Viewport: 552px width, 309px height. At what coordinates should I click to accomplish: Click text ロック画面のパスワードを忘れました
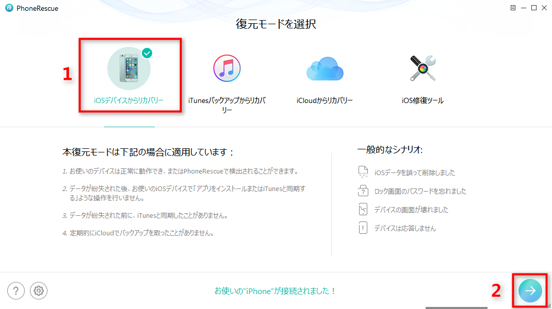click(x=420, y=191)
